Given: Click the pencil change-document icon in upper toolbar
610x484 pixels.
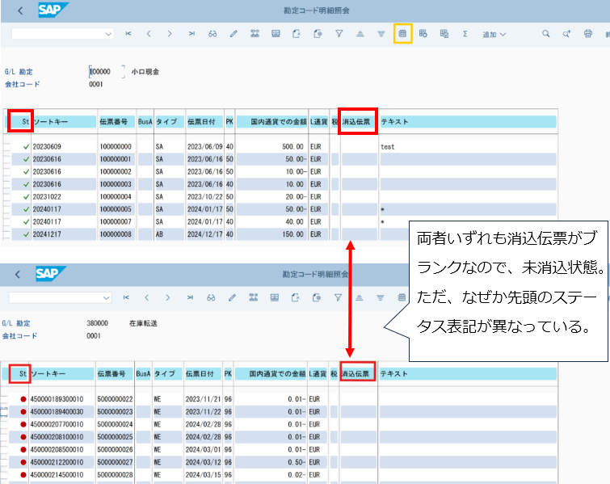Looking at the screenshot, I should pos(233,34).
